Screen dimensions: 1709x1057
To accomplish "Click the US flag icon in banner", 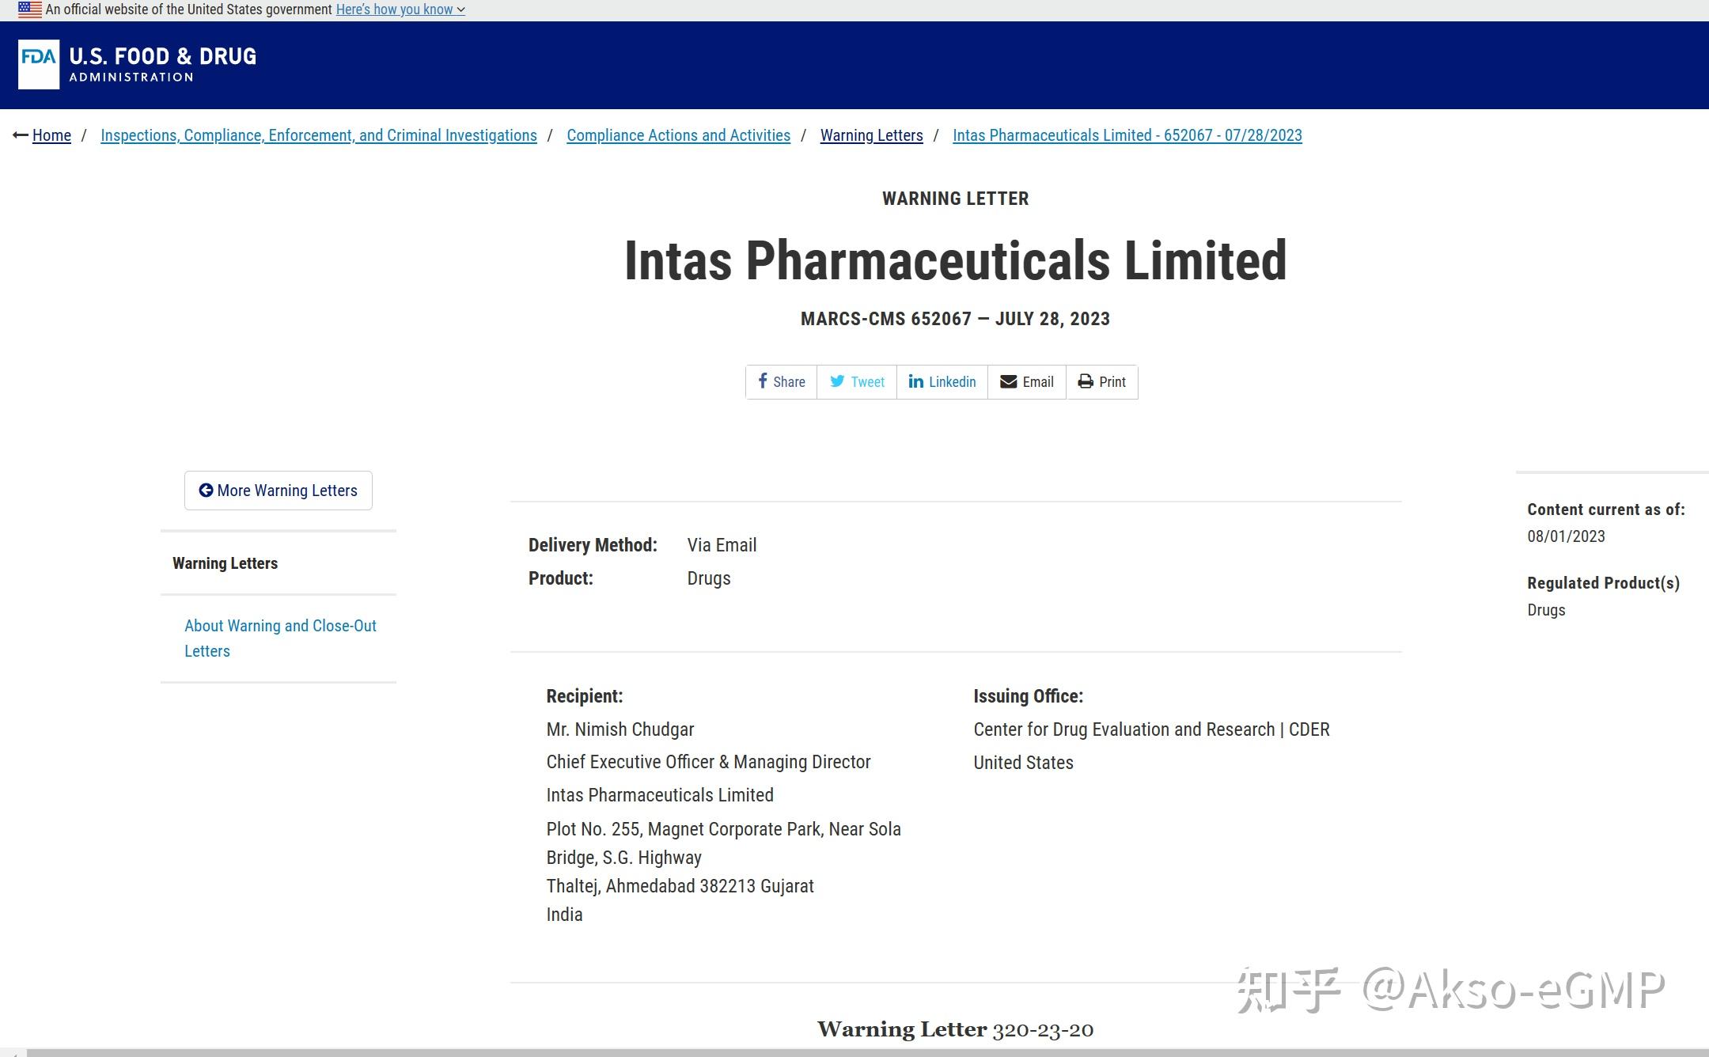I will (29, 9).
